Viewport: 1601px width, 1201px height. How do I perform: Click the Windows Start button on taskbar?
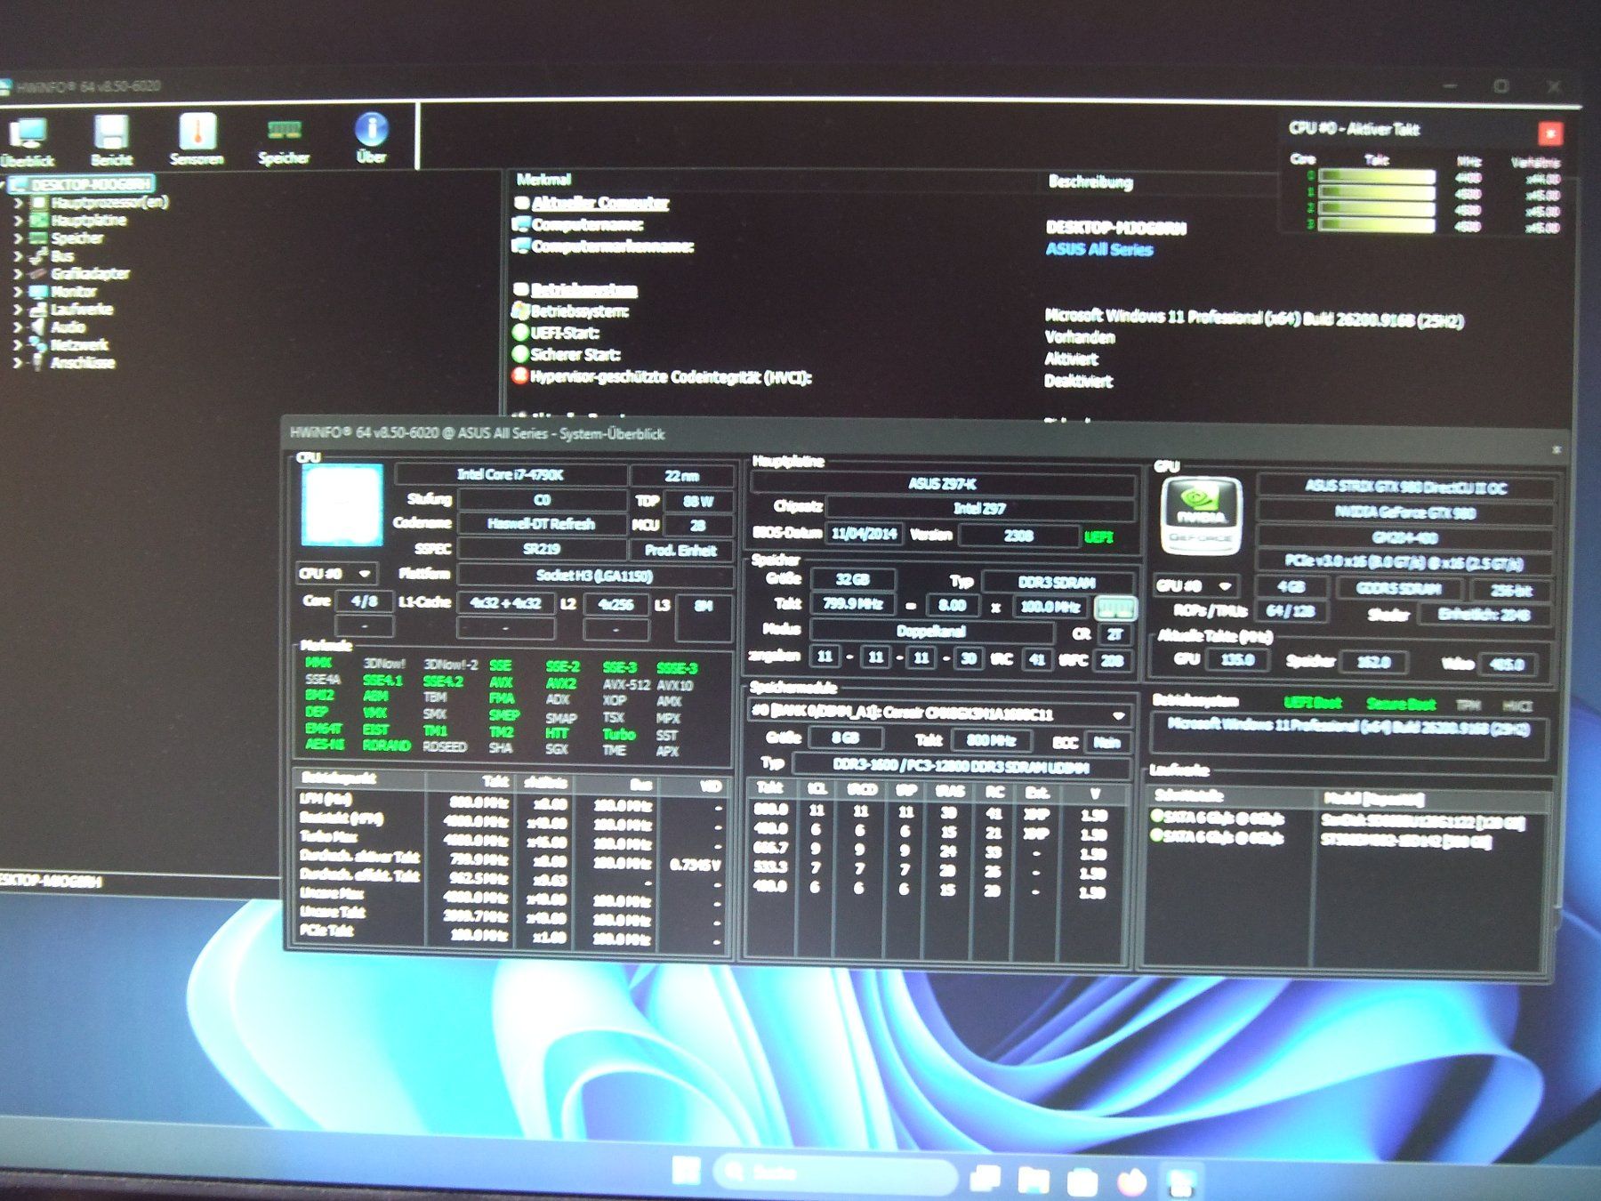click(686, 1170)
